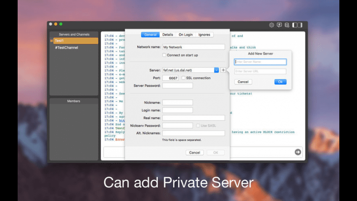
Task: Cancel the Add New Server popover
Action: point(243,82)
